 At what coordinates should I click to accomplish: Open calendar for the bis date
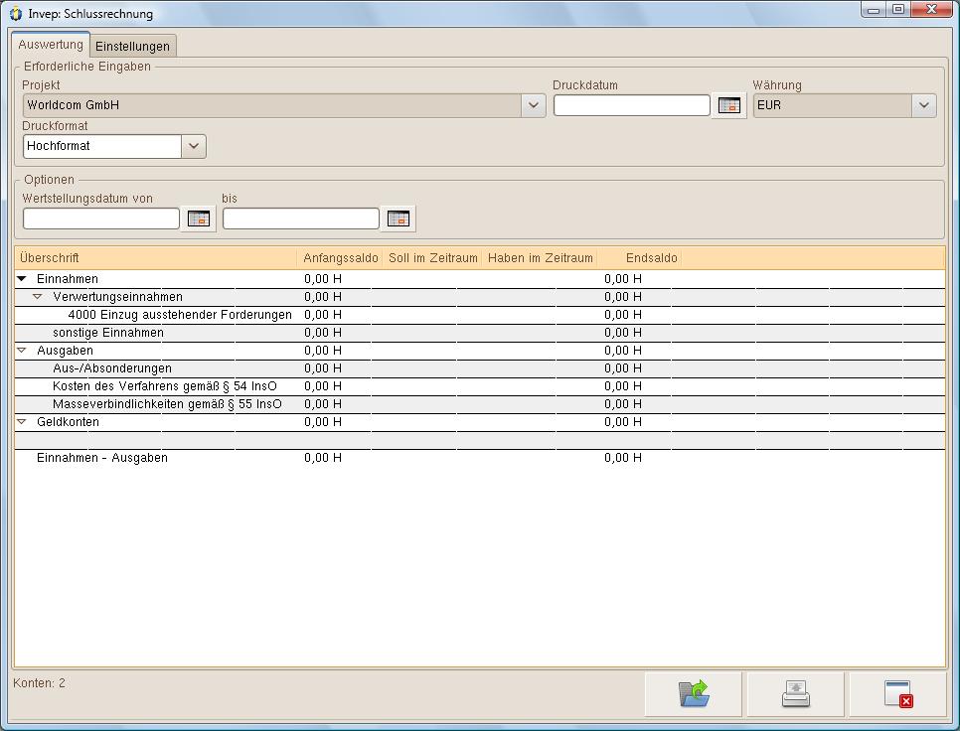click(398, 219)
